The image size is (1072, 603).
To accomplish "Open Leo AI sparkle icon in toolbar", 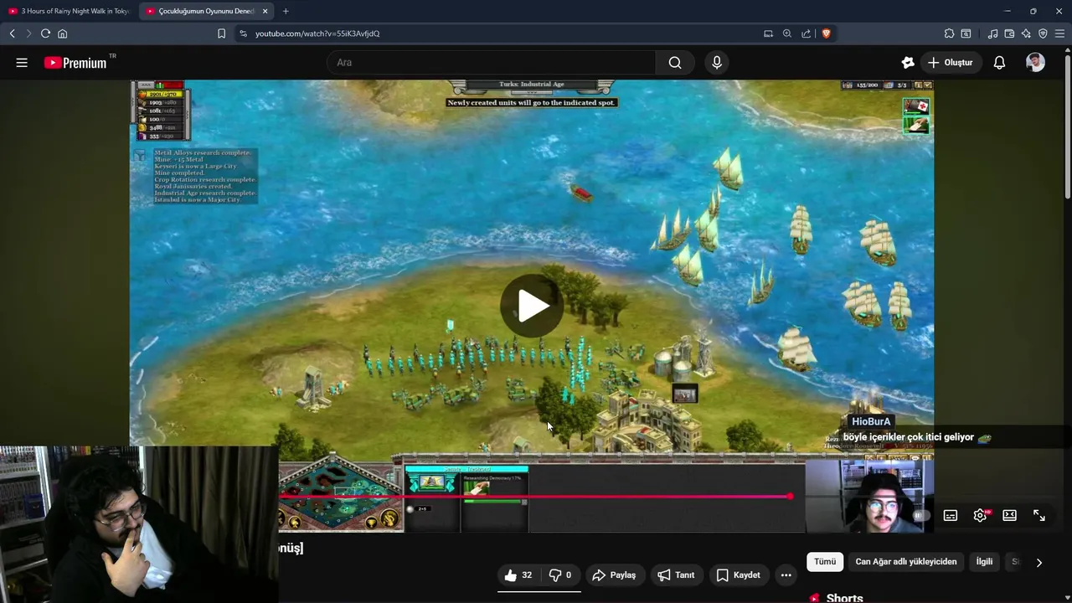I will 1026,33.
